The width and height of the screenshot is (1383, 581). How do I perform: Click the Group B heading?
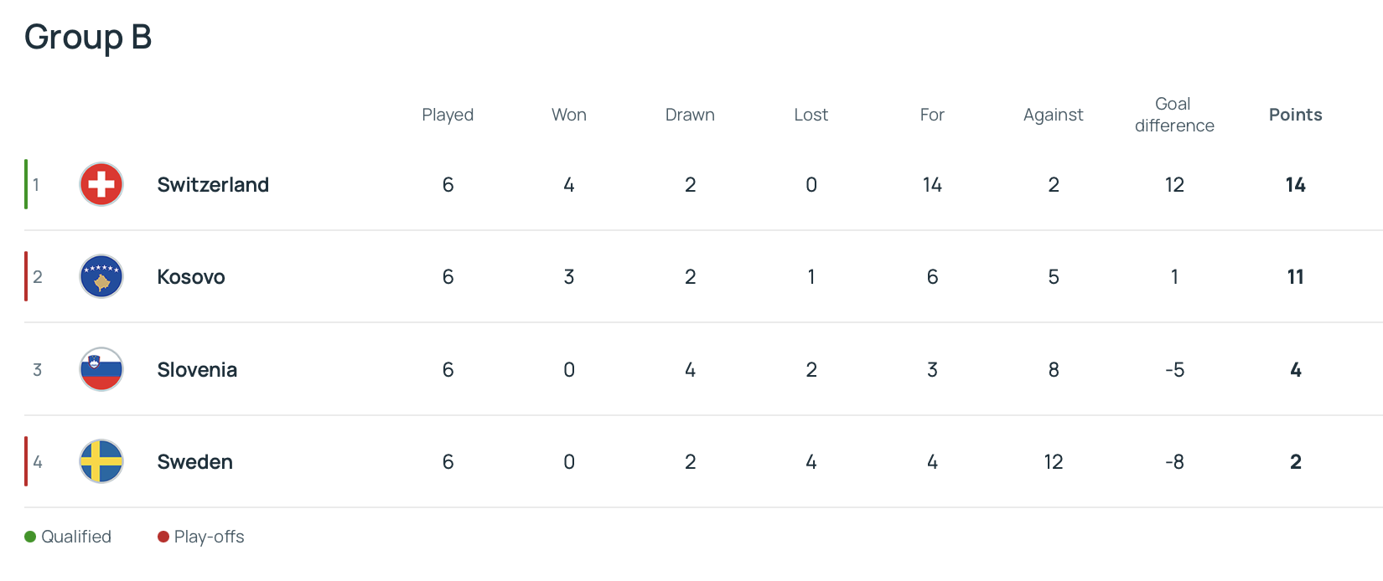pyautogui.click(x=88, y=37)
